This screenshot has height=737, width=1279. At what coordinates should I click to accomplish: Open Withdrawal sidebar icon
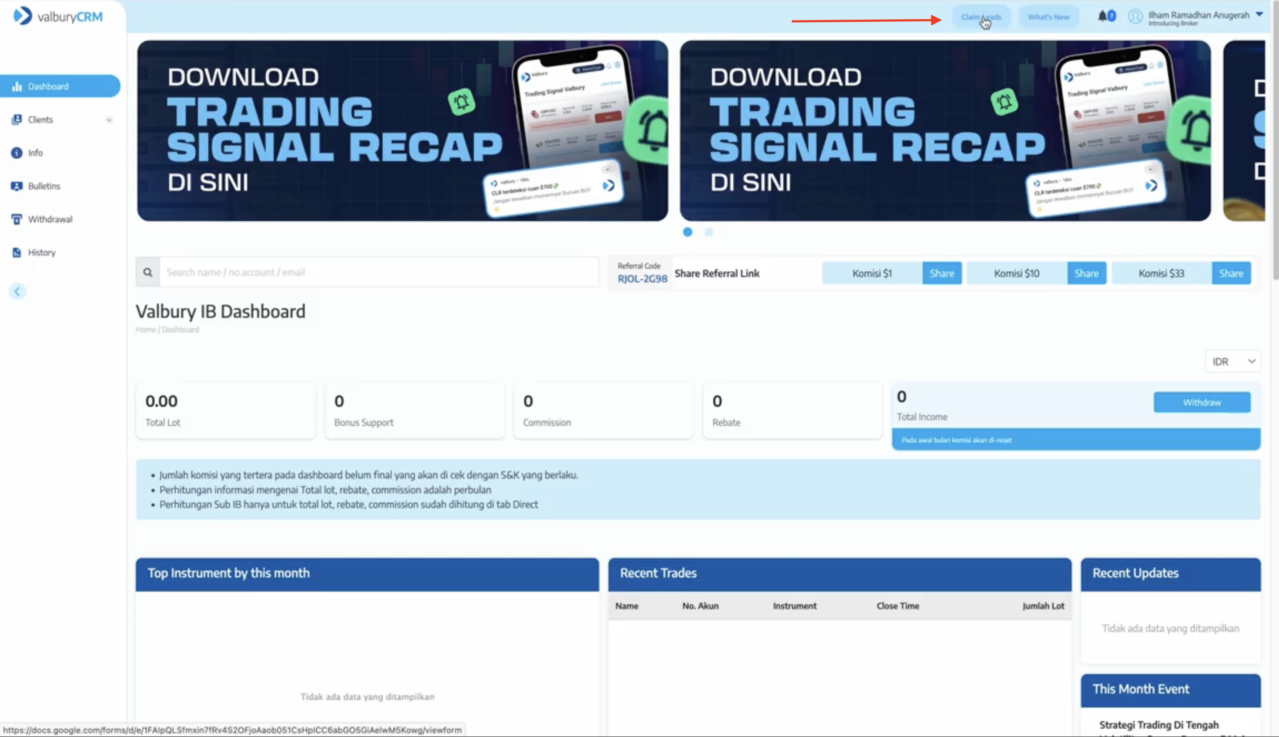(17, 219)
